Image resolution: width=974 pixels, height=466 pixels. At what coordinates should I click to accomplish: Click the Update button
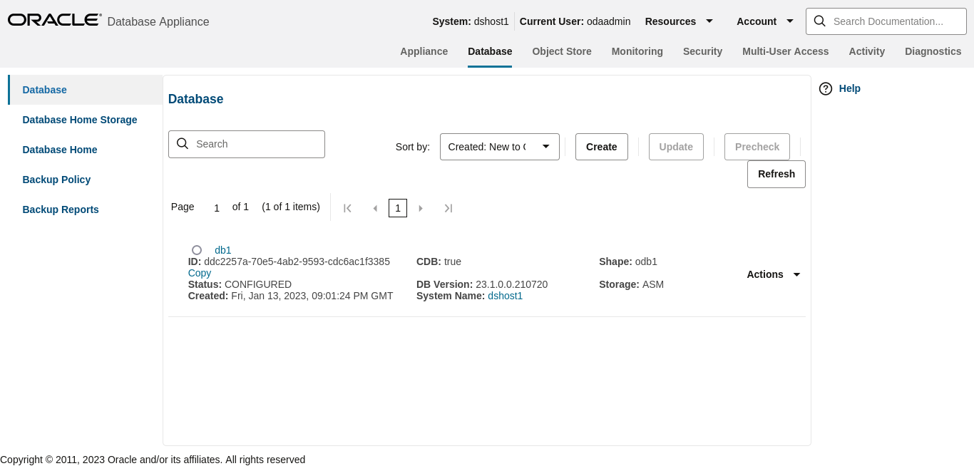676,147
